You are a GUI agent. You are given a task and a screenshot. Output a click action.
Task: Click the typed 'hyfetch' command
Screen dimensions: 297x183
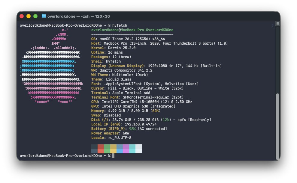[120, 25]
